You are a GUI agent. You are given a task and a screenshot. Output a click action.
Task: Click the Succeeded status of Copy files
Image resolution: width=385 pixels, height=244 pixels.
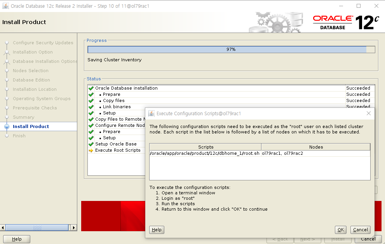point(358,100)
